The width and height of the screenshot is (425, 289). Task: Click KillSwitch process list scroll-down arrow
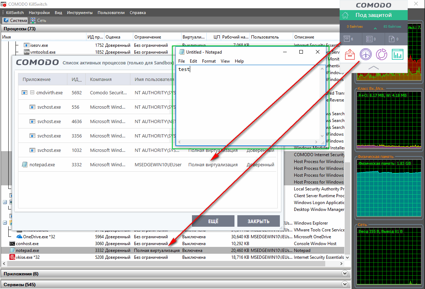point(348,258)
